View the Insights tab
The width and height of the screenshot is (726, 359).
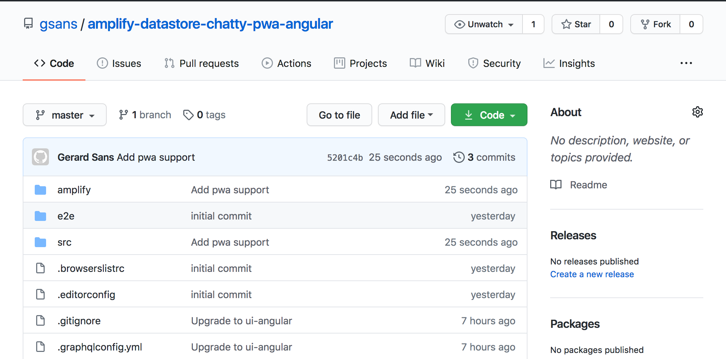click(x=569, y=63)
